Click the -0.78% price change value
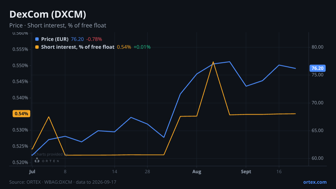The image size is (336, 189). point(94,39)
